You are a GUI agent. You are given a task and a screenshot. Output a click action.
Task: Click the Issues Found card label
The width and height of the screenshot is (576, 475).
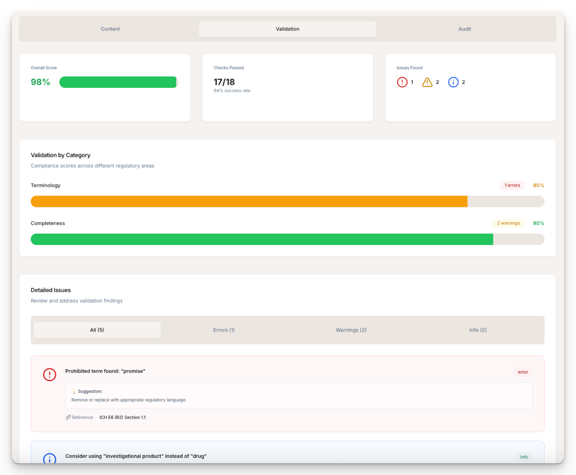point(409,68)
